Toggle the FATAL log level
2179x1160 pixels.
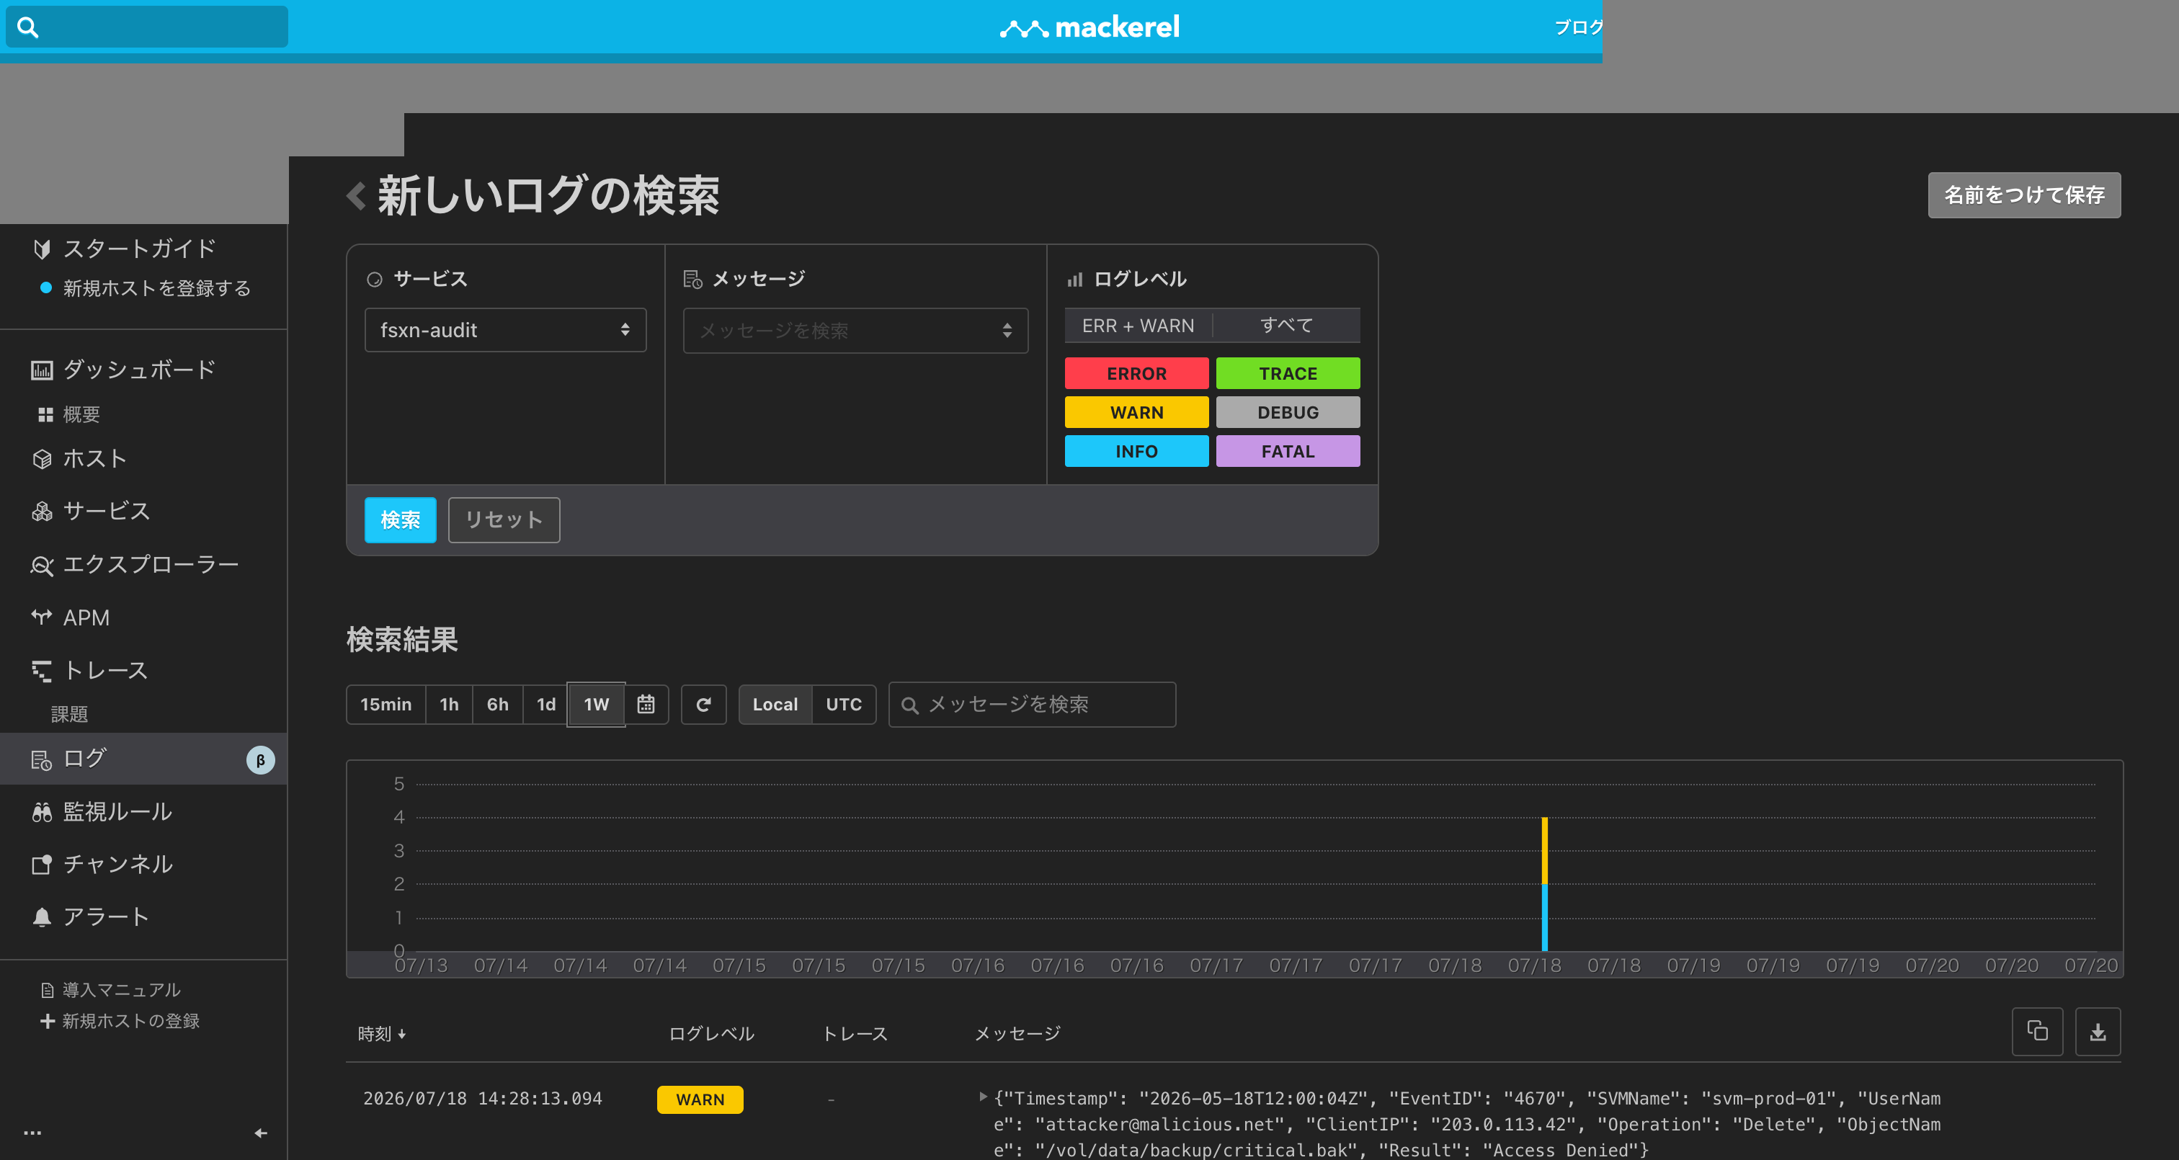pos(1288,451)
